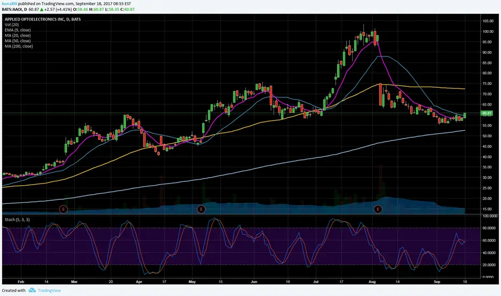The width and height of the screenshot is (501, 296).
Task: Click the 100.00 price axis label
Action: click(488, 31)
